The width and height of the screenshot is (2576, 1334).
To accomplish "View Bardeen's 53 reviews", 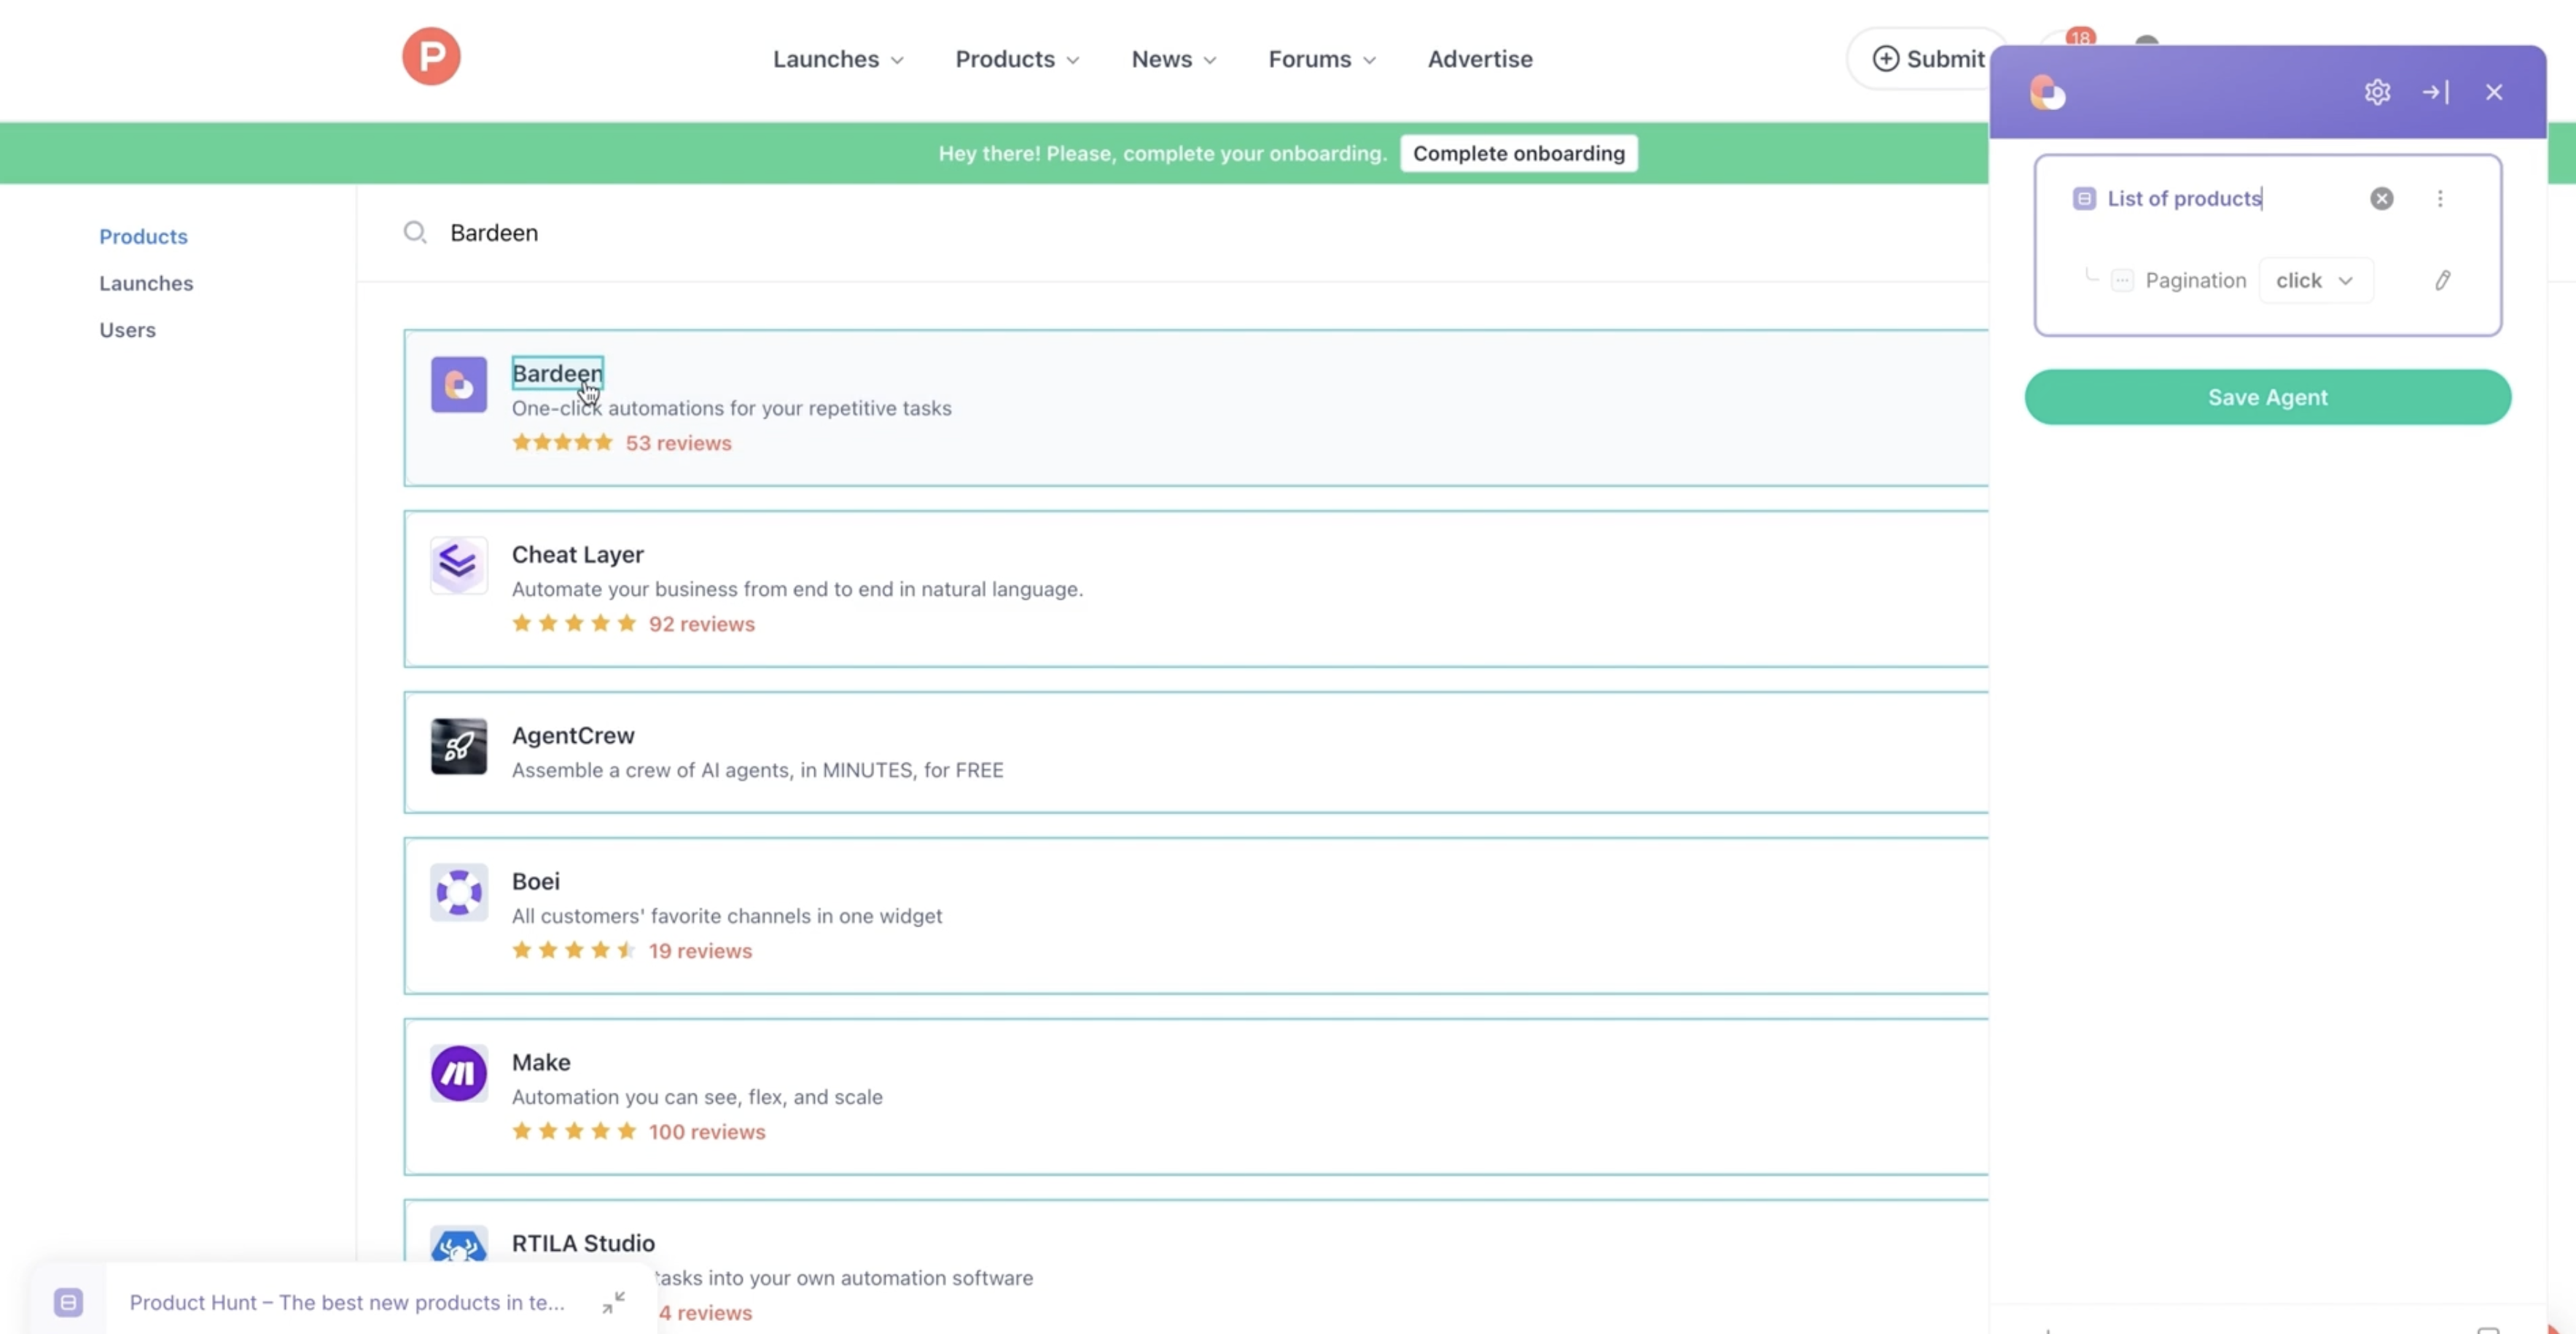I will point(678,444).
